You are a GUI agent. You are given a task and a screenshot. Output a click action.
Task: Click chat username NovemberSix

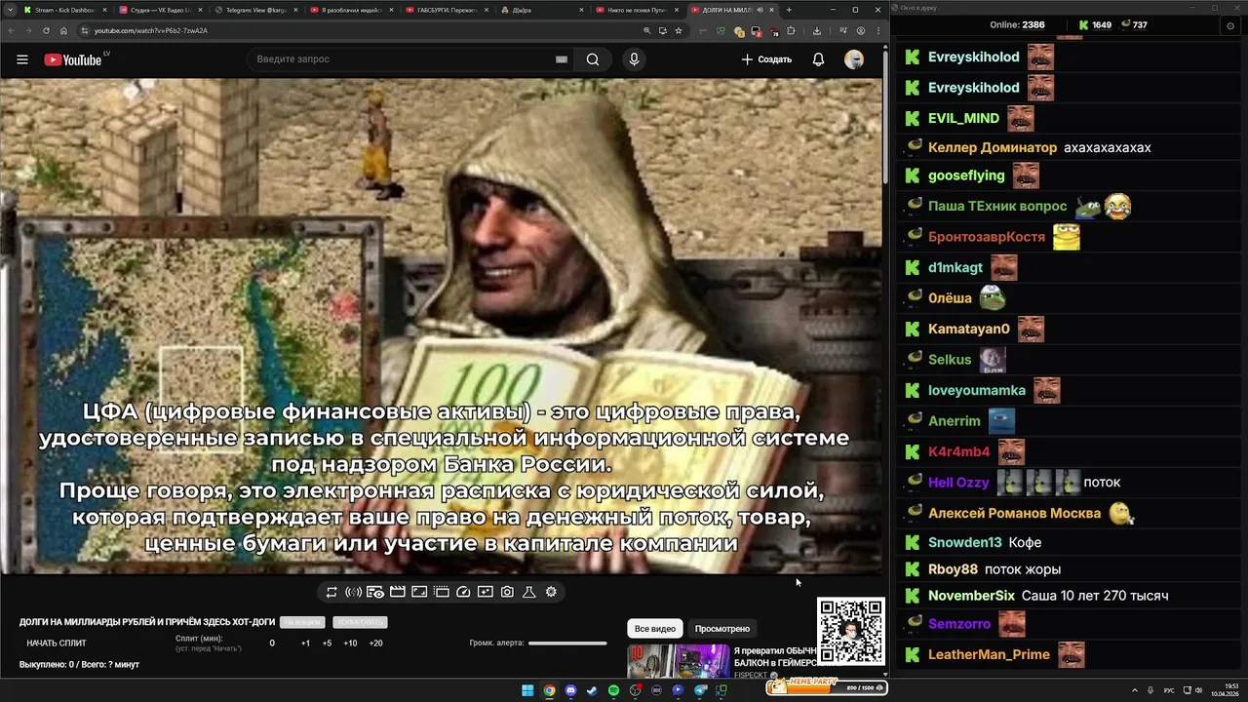pyautogui.click(x=971, y=596)
